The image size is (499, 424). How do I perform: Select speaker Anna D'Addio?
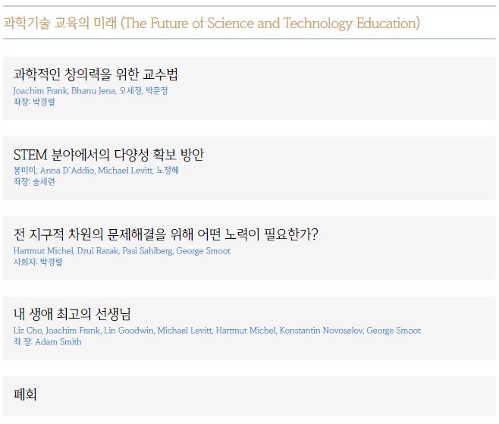pyautogui.click(x=67, y=171)
